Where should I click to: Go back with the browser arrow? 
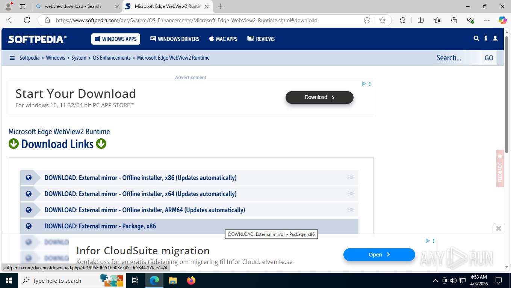pyautogui.click(x=11, y=20)
